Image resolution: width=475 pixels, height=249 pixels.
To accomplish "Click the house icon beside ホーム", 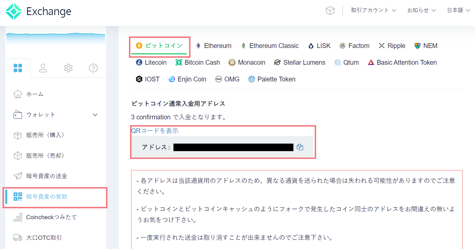I will 18,94.
